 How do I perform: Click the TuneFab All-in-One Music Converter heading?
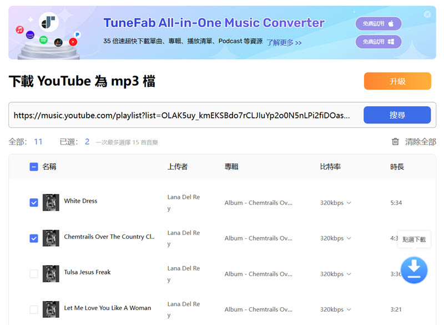[x=214, y=23]
